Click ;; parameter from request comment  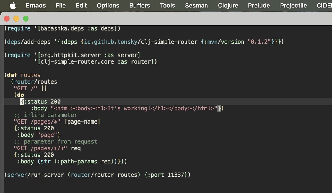click(x=56, y=141)
